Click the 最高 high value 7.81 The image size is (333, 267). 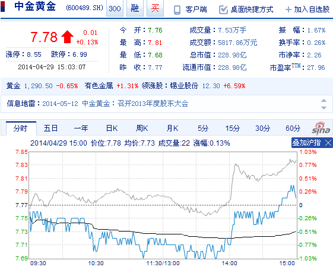point(155,43)
